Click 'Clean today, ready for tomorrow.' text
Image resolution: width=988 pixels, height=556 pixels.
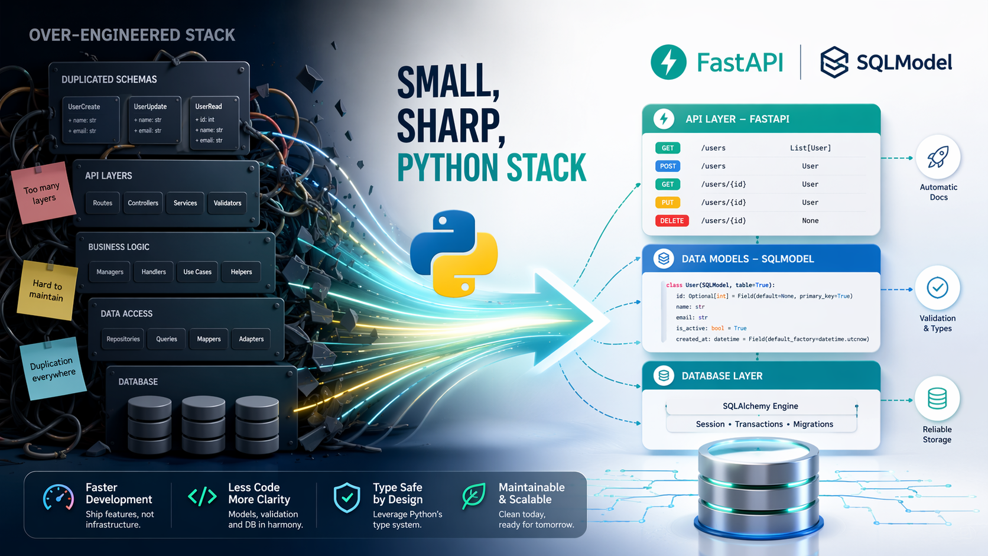point(537,519)
